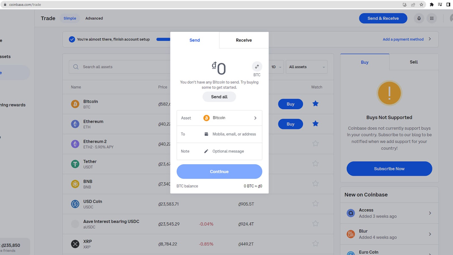
Task: Click the notifications bell icon
Action: 419,18
